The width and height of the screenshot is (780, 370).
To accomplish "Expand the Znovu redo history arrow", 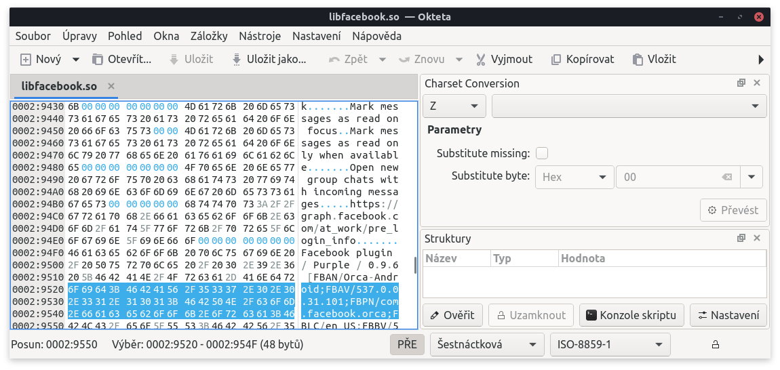I will point(459,60).
